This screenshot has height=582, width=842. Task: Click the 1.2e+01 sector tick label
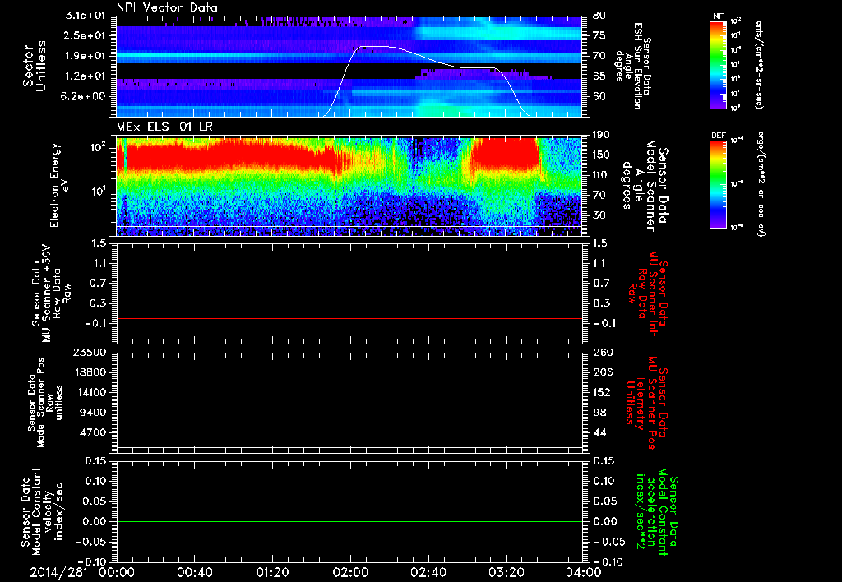86,76
